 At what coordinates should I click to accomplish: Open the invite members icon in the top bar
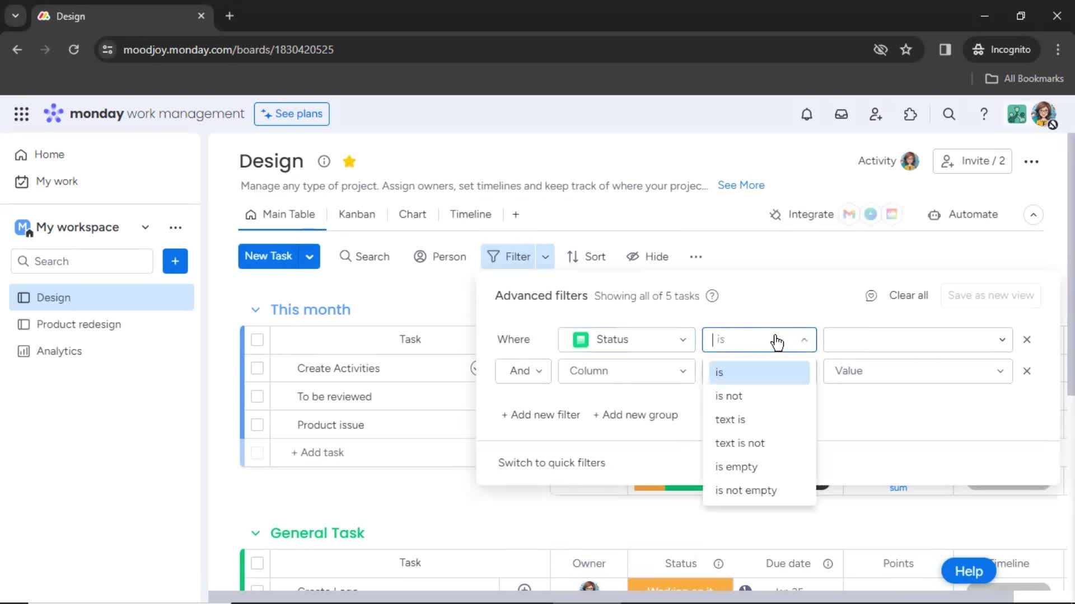(876, 114)
